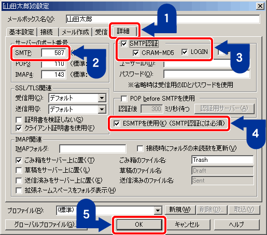Screen dimensions: 267x235
Task: Click the キャンセル button
Action: click(x=187, y=225)
